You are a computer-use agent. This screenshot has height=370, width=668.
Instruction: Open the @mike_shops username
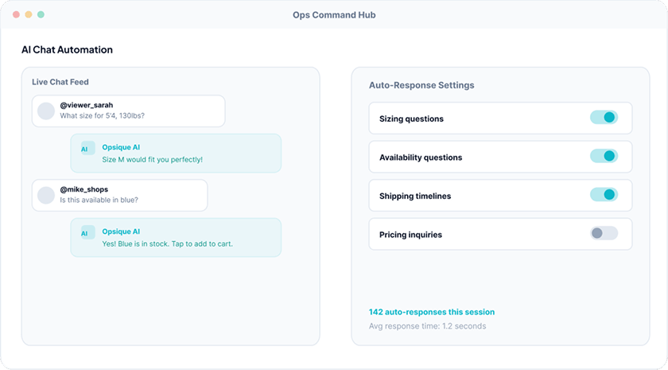84,189
